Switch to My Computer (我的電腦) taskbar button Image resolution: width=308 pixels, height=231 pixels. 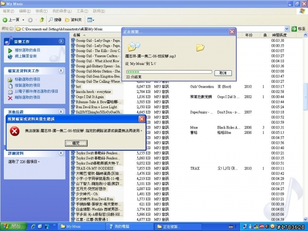130,227
